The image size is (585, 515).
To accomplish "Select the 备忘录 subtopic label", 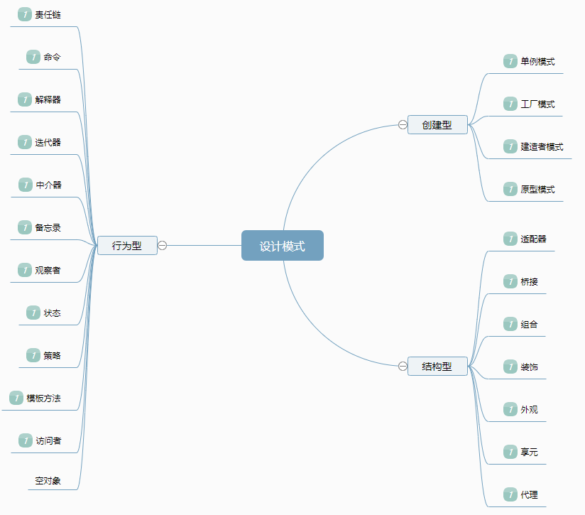I will click(x=48, y=228).
